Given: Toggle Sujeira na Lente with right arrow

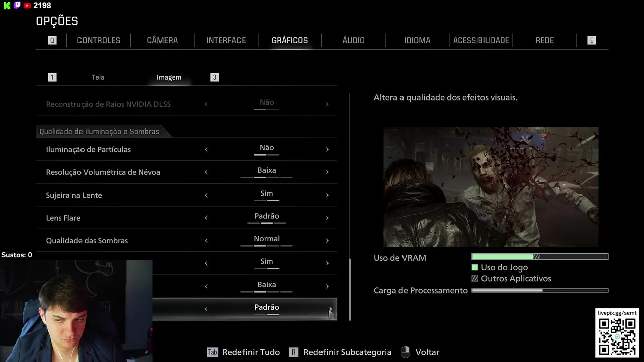Looking at the screenshot, I should pyautogui.click(x=327, y=195).
